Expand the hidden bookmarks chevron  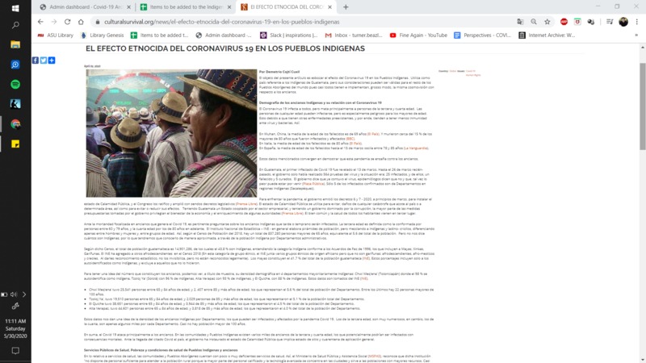click(636, 35)
